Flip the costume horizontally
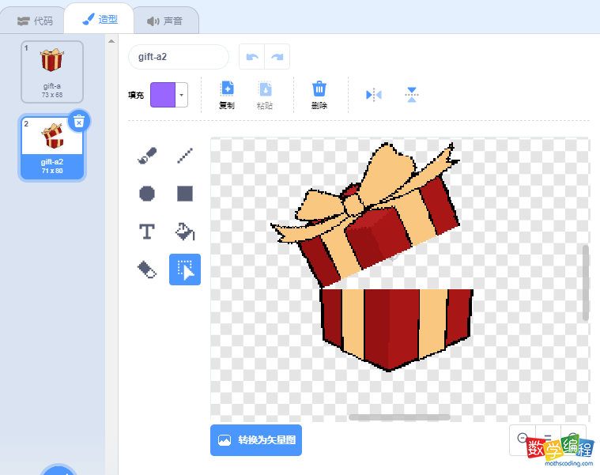Viewport: 600px width, 475px height. point(374,95)
